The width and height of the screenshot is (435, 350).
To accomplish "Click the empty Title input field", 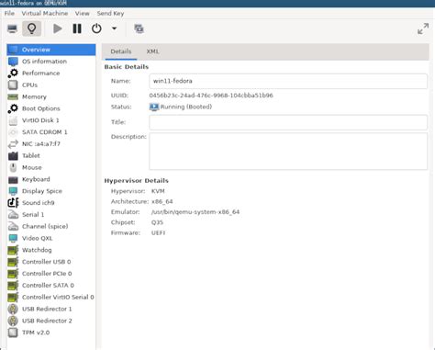I will tap(288, 122).
